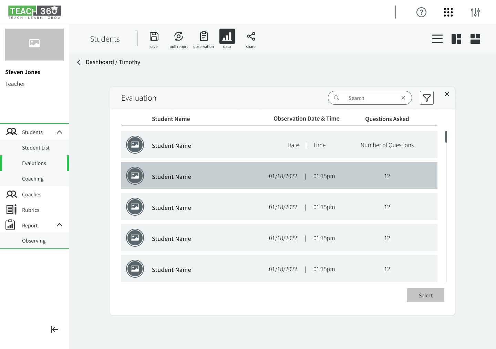Click the Rubrics document icon
The width and height of the screenshot is (496, 349).
(11, 209)
